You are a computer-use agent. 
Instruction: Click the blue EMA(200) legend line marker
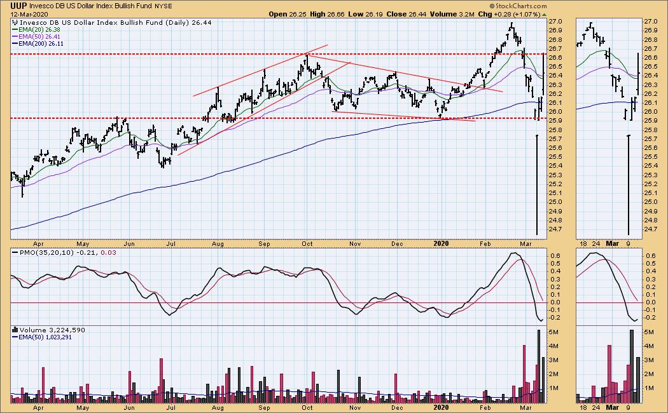[15, 44]
